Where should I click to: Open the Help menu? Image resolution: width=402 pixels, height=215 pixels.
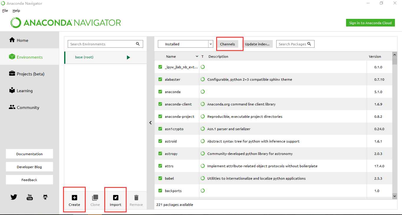coord(16,10)
